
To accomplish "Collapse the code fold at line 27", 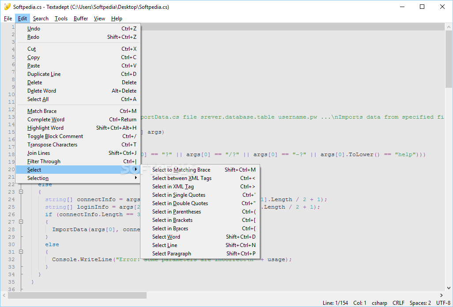I will [21, 221].
